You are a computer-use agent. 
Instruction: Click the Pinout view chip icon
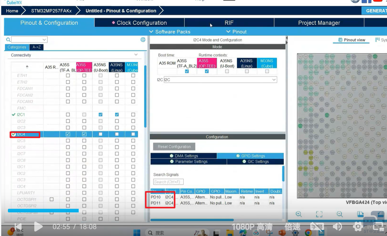(x=340, y=40)
